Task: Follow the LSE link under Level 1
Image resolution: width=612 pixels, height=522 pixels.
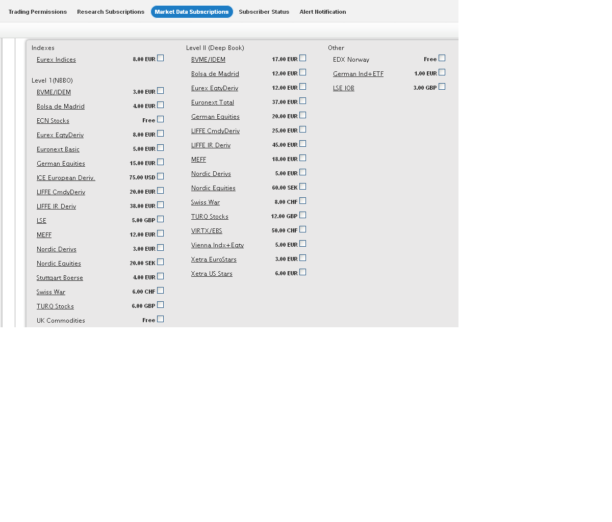Action: (41, 221)
